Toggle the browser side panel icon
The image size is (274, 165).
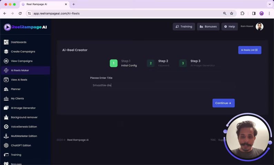[254, 13]
